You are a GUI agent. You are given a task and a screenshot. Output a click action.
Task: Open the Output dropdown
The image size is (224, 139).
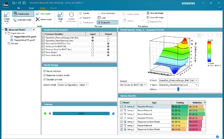[133, 85]
